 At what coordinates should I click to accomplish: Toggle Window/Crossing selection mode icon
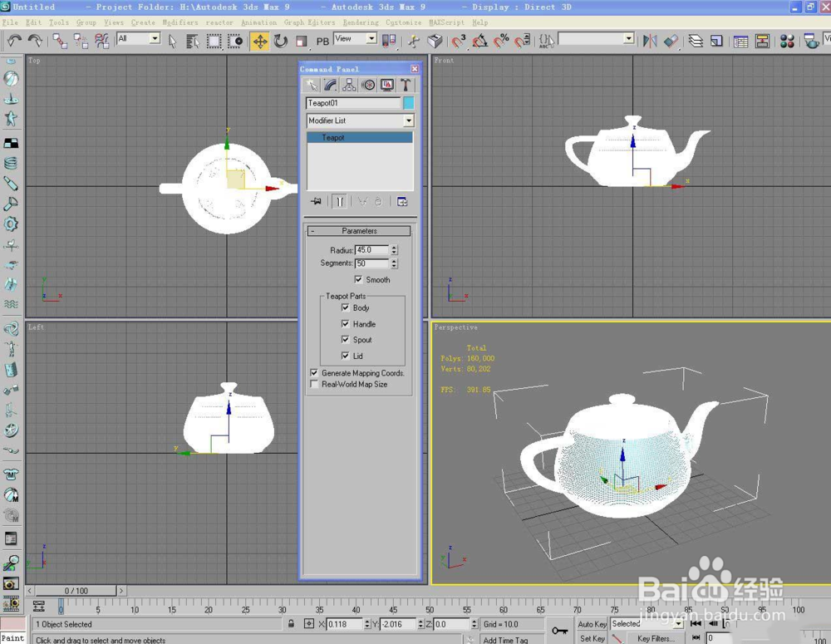pos(235,42)
